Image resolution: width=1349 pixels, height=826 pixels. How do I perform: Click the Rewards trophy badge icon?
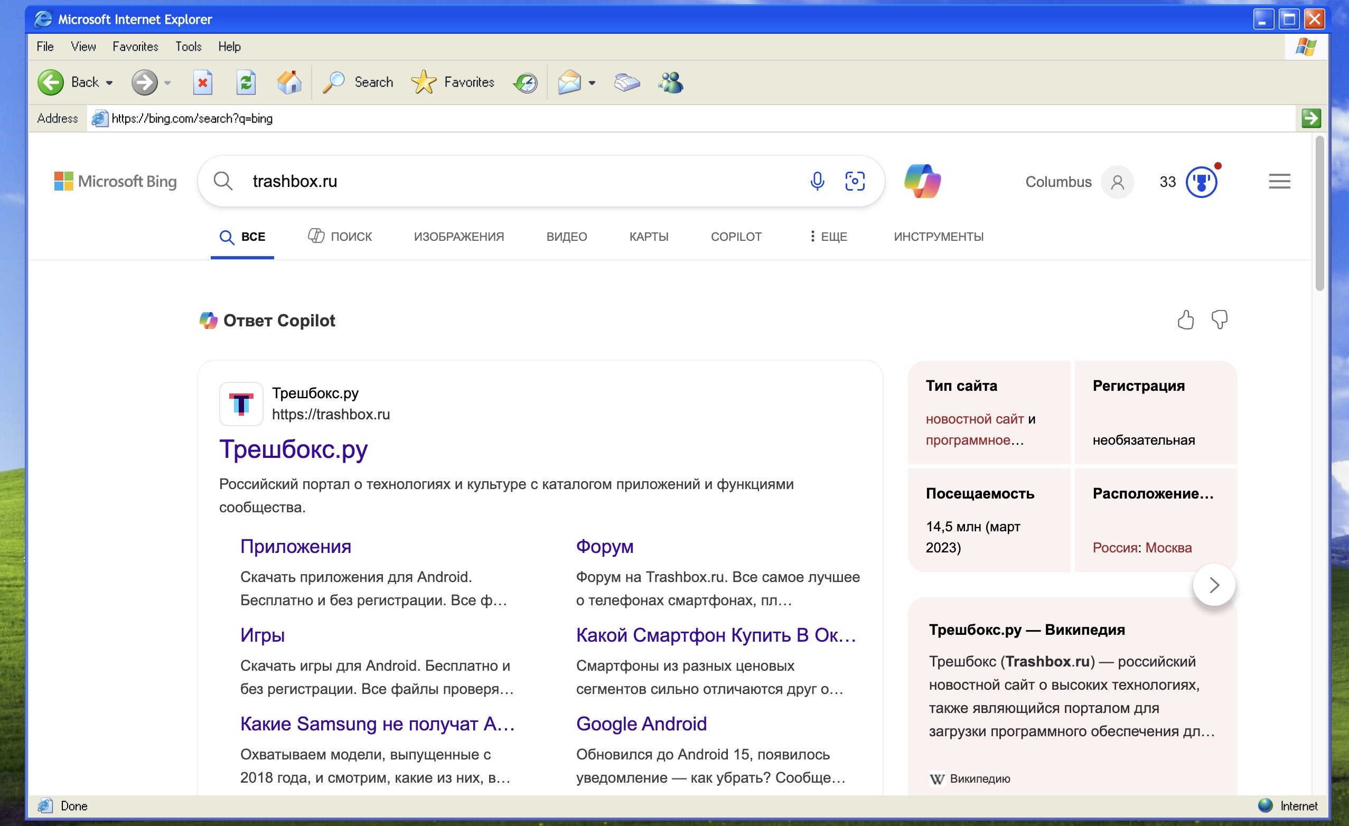(1201, 182)
